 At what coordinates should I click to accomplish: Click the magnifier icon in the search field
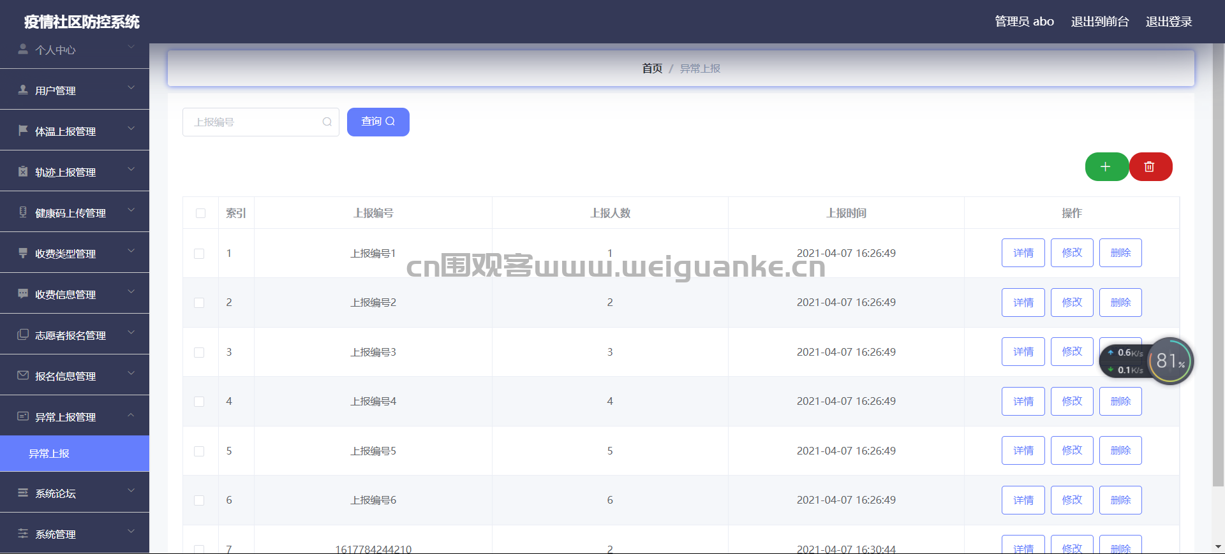click(x=327, y=122)
